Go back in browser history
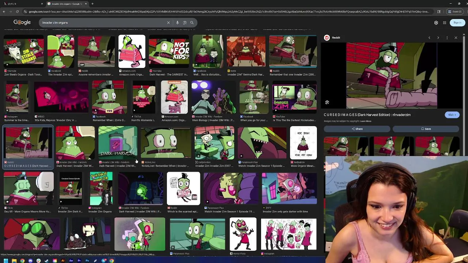This screenshot has width=468, height=263. (4, 12)
